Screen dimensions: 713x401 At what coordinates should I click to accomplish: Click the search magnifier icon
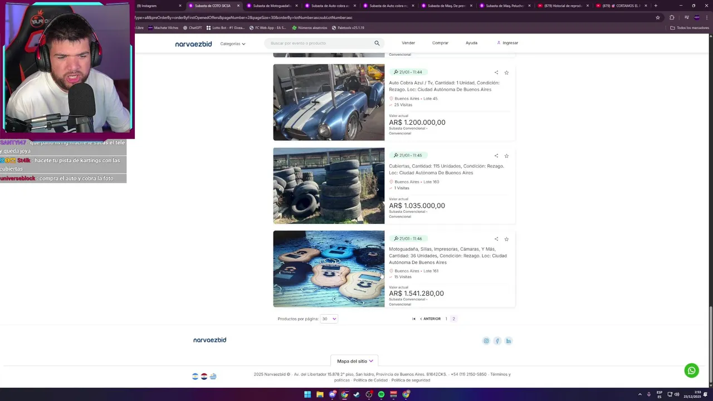click(x=377, y=43)
